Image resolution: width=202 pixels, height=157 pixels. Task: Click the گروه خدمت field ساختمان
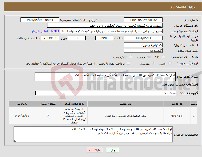[x=106, y=93]
